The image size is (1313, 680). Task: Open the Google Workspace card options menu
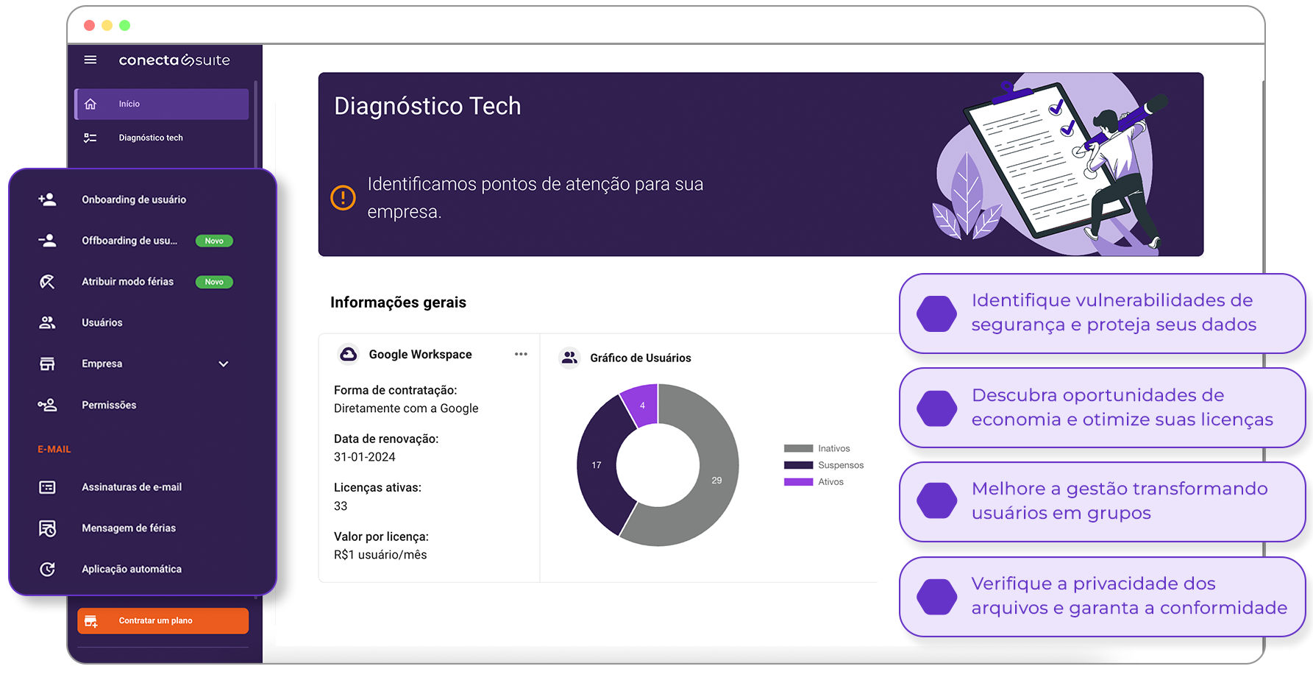521,354
